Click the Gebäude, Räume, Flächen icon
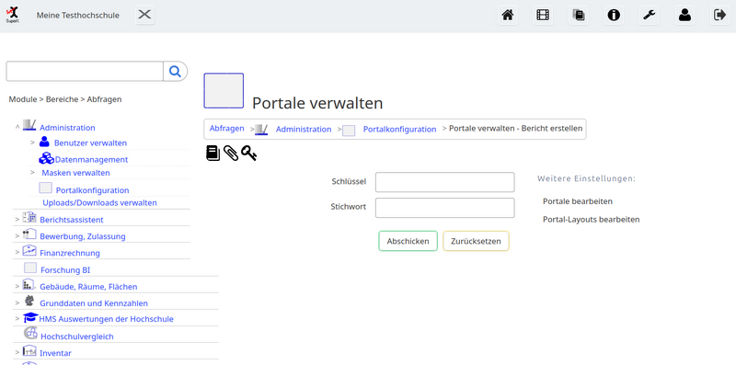Image resolution: width=736 pixels, height=365 pixels. (29, 284)
